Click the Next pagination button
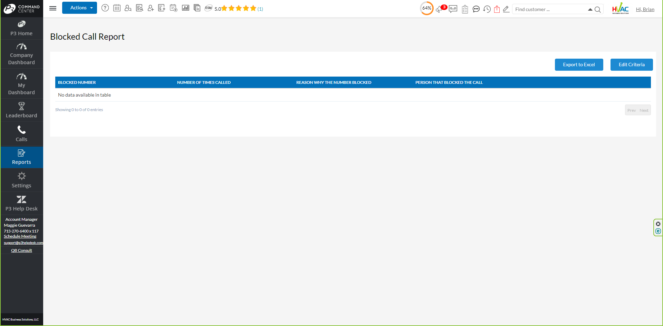 click(644, 110)
